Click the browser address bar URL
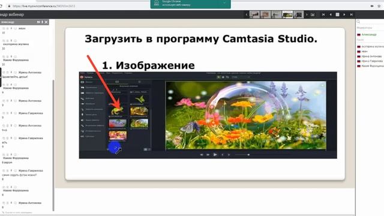This screenshot has height=216, width=384. tap(44, 6)
